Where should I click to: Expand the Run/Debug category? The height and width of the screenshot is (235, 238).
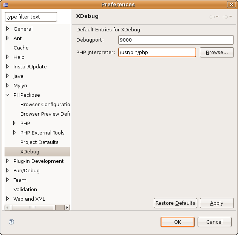[8, 170]
